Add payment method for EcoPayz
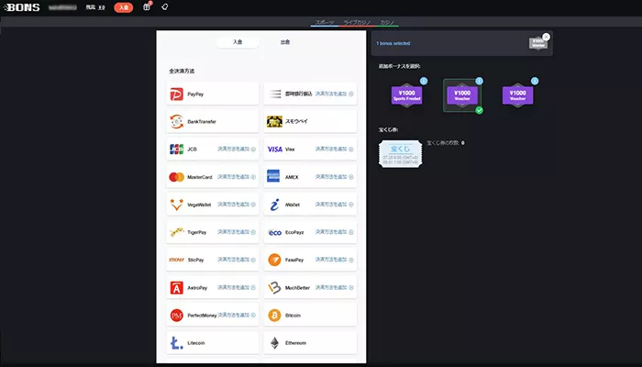642x367 pixels. (x=335, y=232)
